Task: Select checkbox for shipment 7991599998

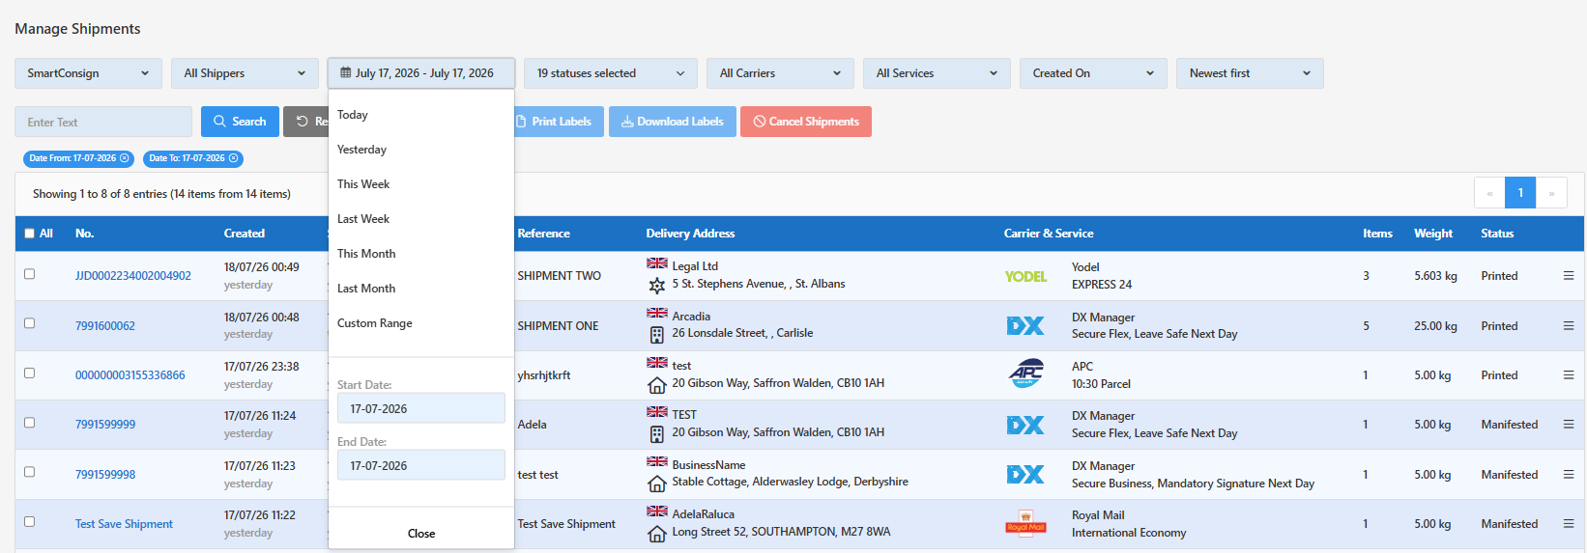Action: coord(30,472)
